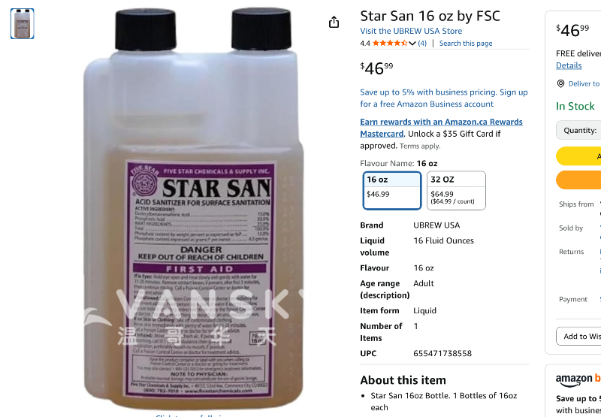Click the yellow Add to Cart button
Screen dimensions: 601x417
(578, 156)
